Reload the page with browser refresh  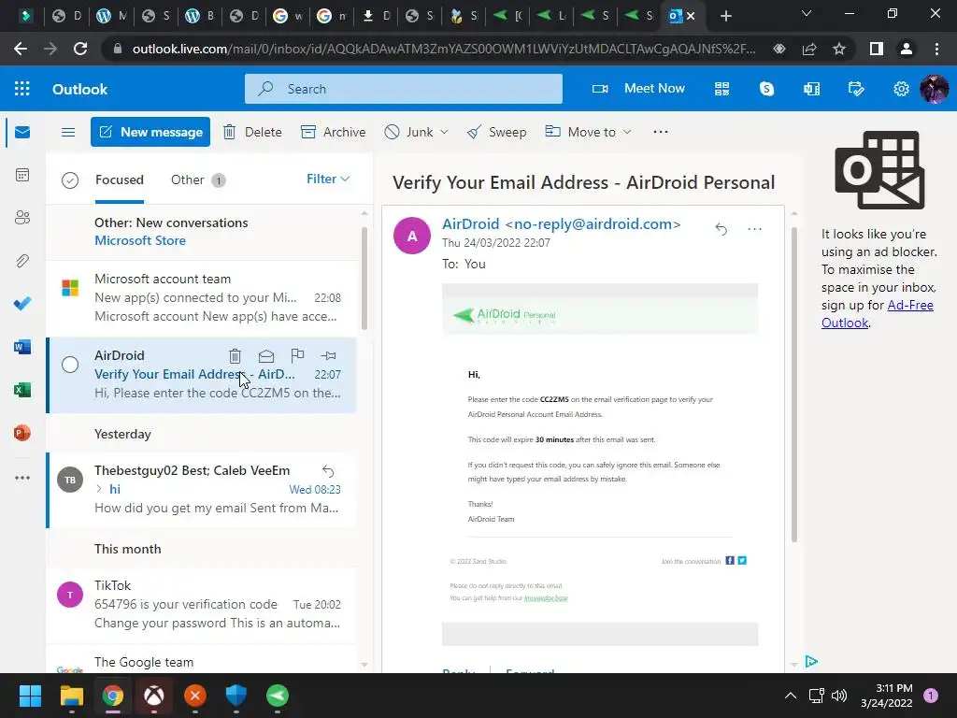[x=80, y=49]
